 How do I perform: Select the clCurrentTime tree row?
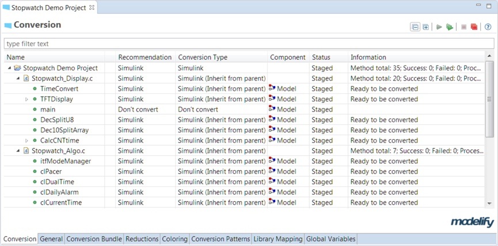(244, 202)
